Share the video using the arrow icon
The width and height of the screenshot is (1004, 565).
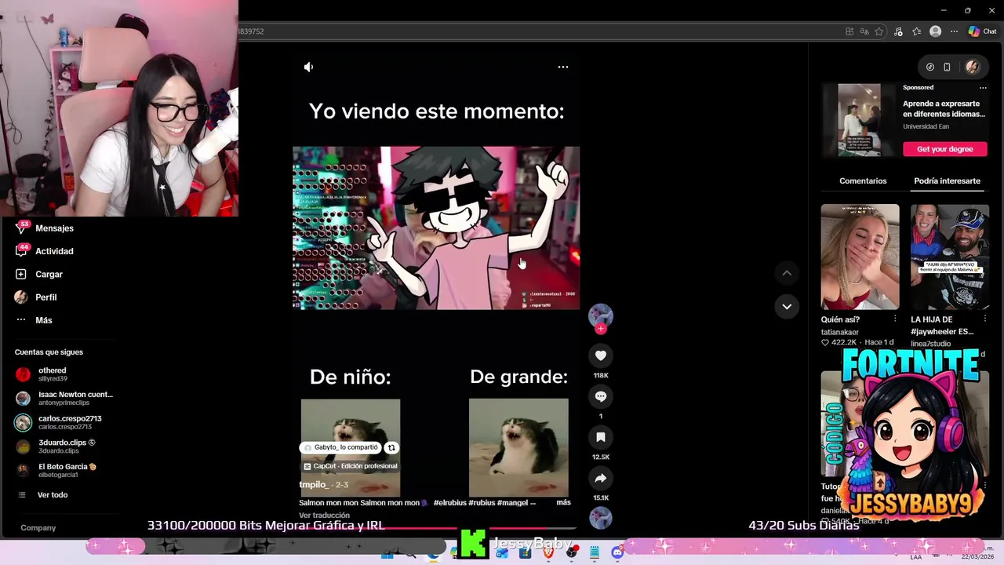(x=601, y=478)
